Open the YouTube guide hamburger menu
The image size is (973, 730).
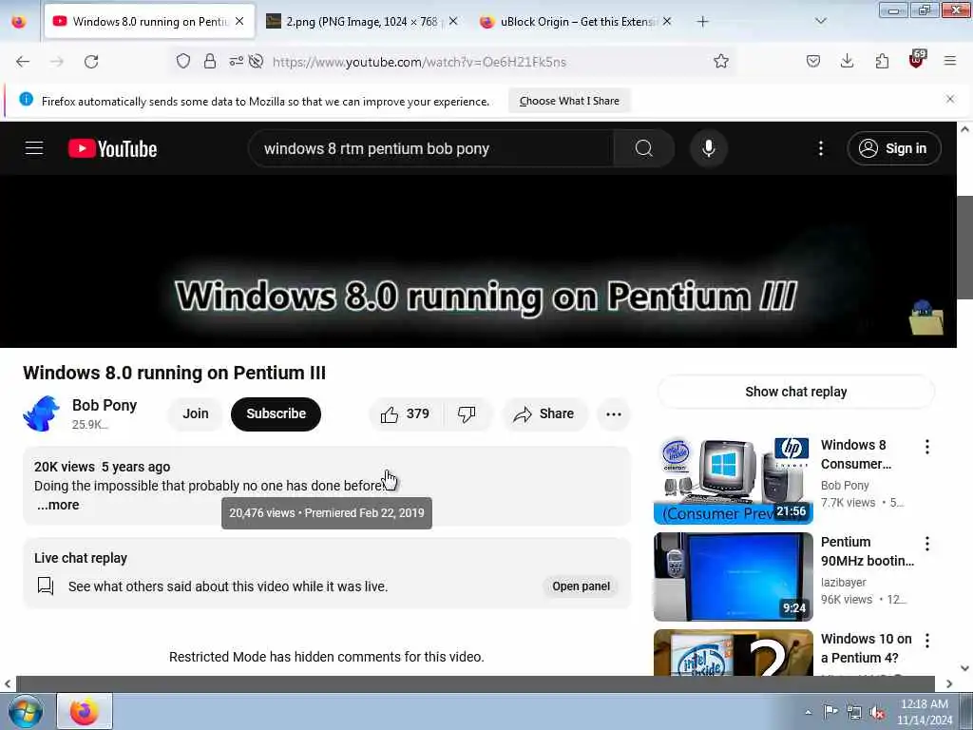(34, 148)
